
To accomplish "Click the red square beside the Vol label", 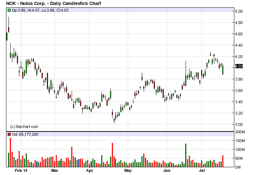I will [x=9, y=134].
